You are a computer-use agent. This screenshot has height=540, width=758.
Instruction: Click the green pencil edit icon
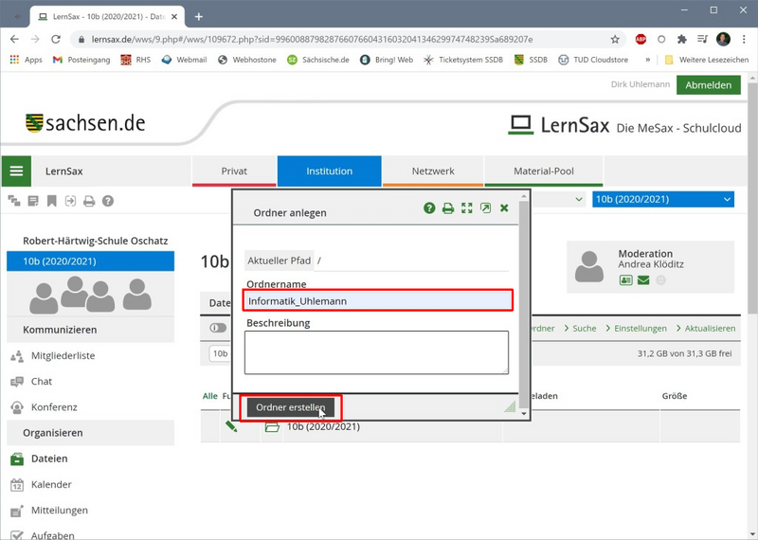[231, 427]
